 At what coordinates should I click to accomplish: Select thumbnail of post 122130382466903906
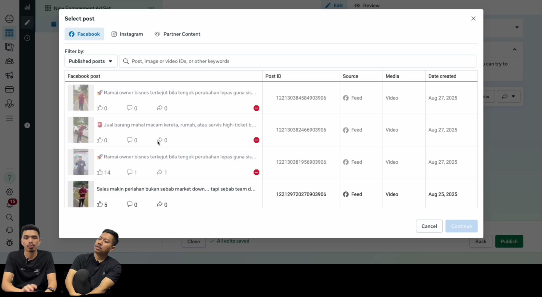coord(81,130)
